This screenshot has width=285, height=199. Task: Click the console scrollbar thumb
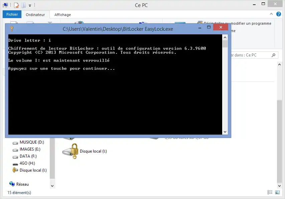click(x=225, y=44)
